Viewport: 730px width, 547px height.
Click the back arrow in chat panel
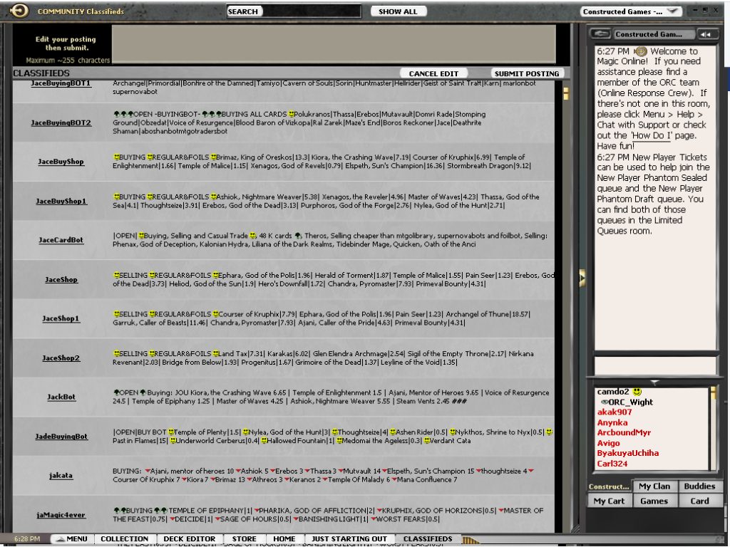pyautogui.click(x=601, y=34)
